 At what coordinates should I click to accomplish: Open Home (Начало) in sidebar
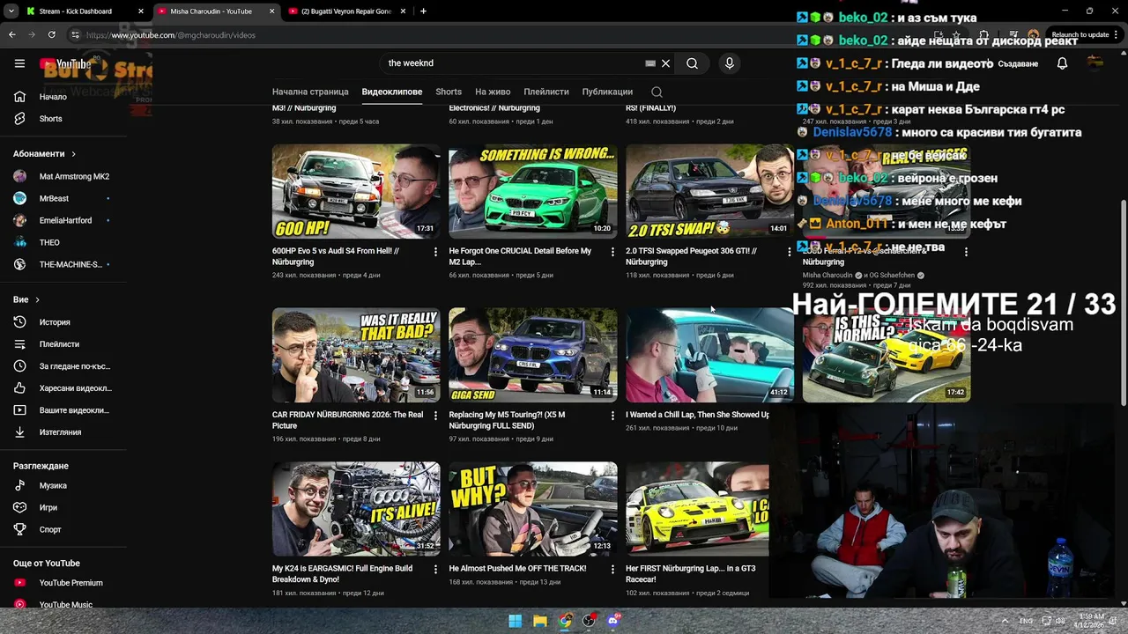pyautogui.click(x=53, y=97)
